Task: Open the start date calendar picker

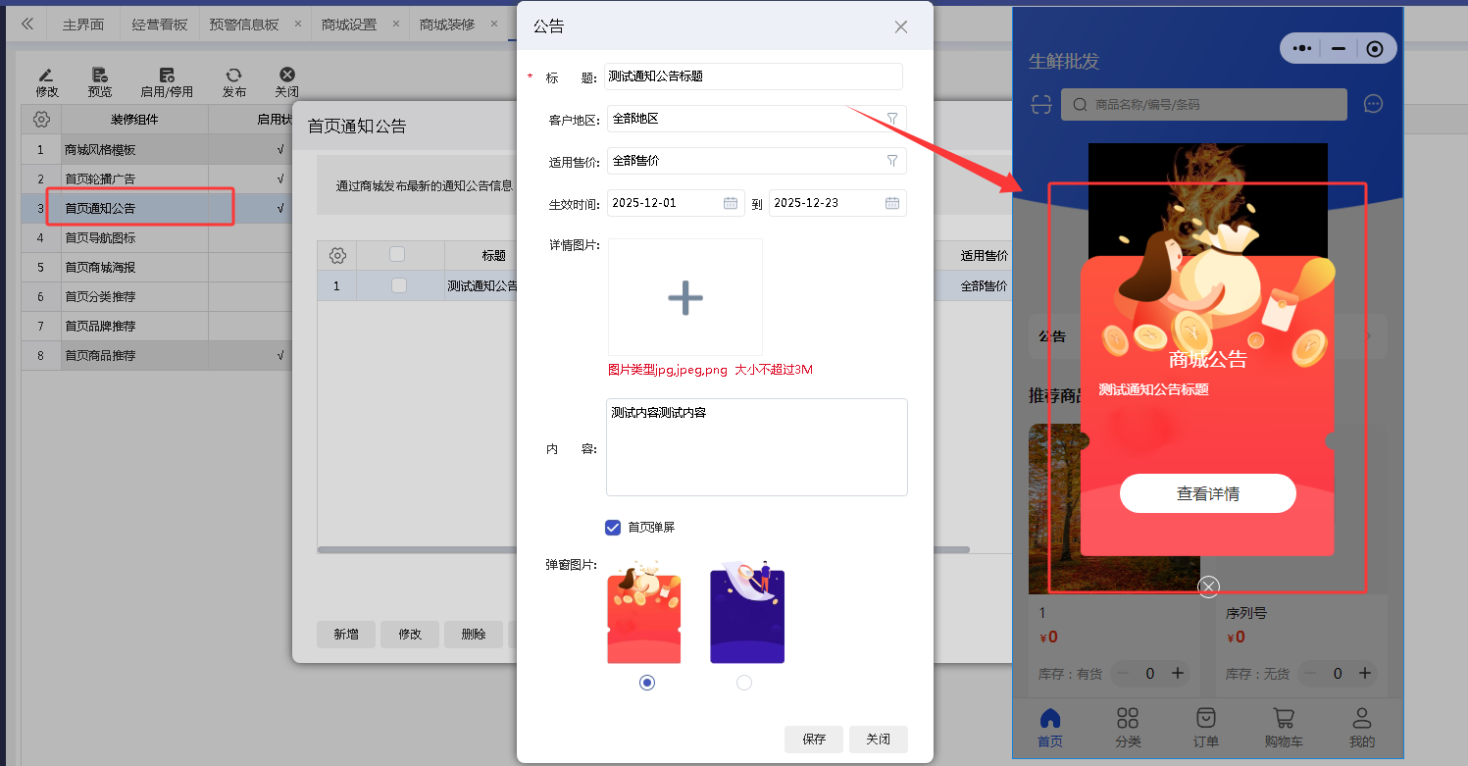Action: click(731, 203)
